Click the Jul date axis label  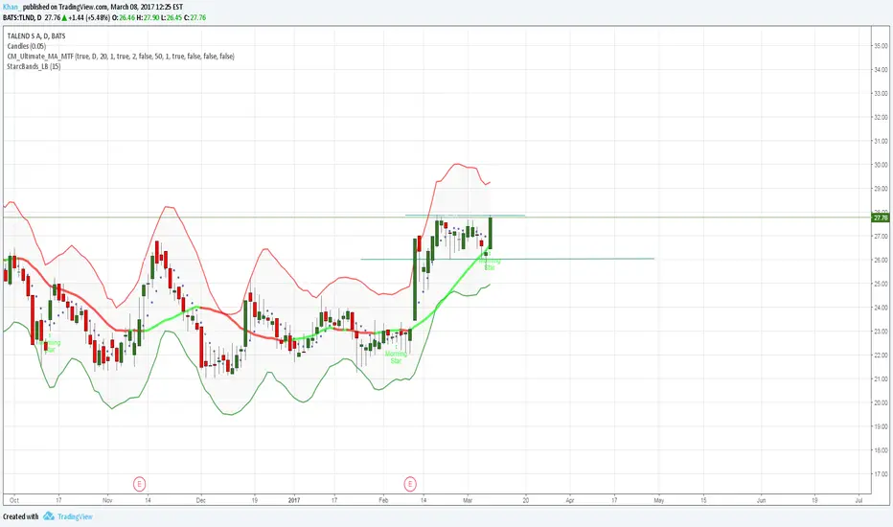point(859,500)
